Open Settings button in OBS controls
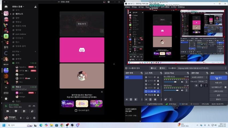Screen dimensions: 228x128 [x=218, y=95]
